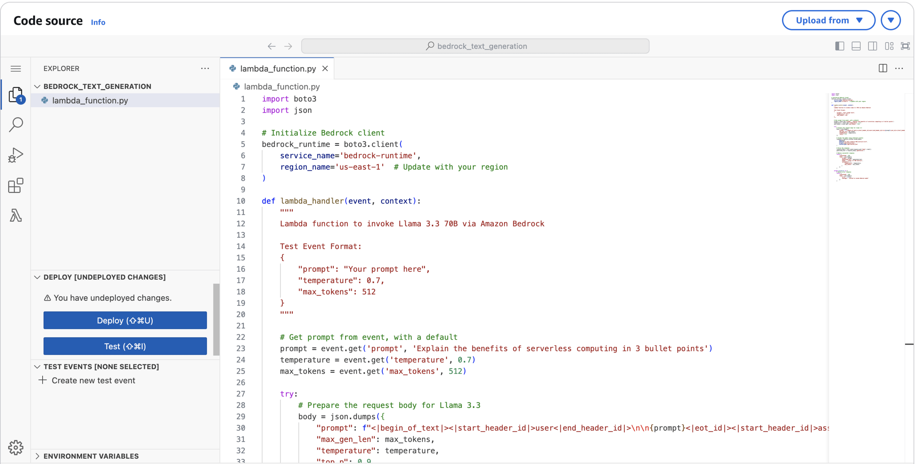Open the AWS Lambda sidebar icon

[16, 215]
